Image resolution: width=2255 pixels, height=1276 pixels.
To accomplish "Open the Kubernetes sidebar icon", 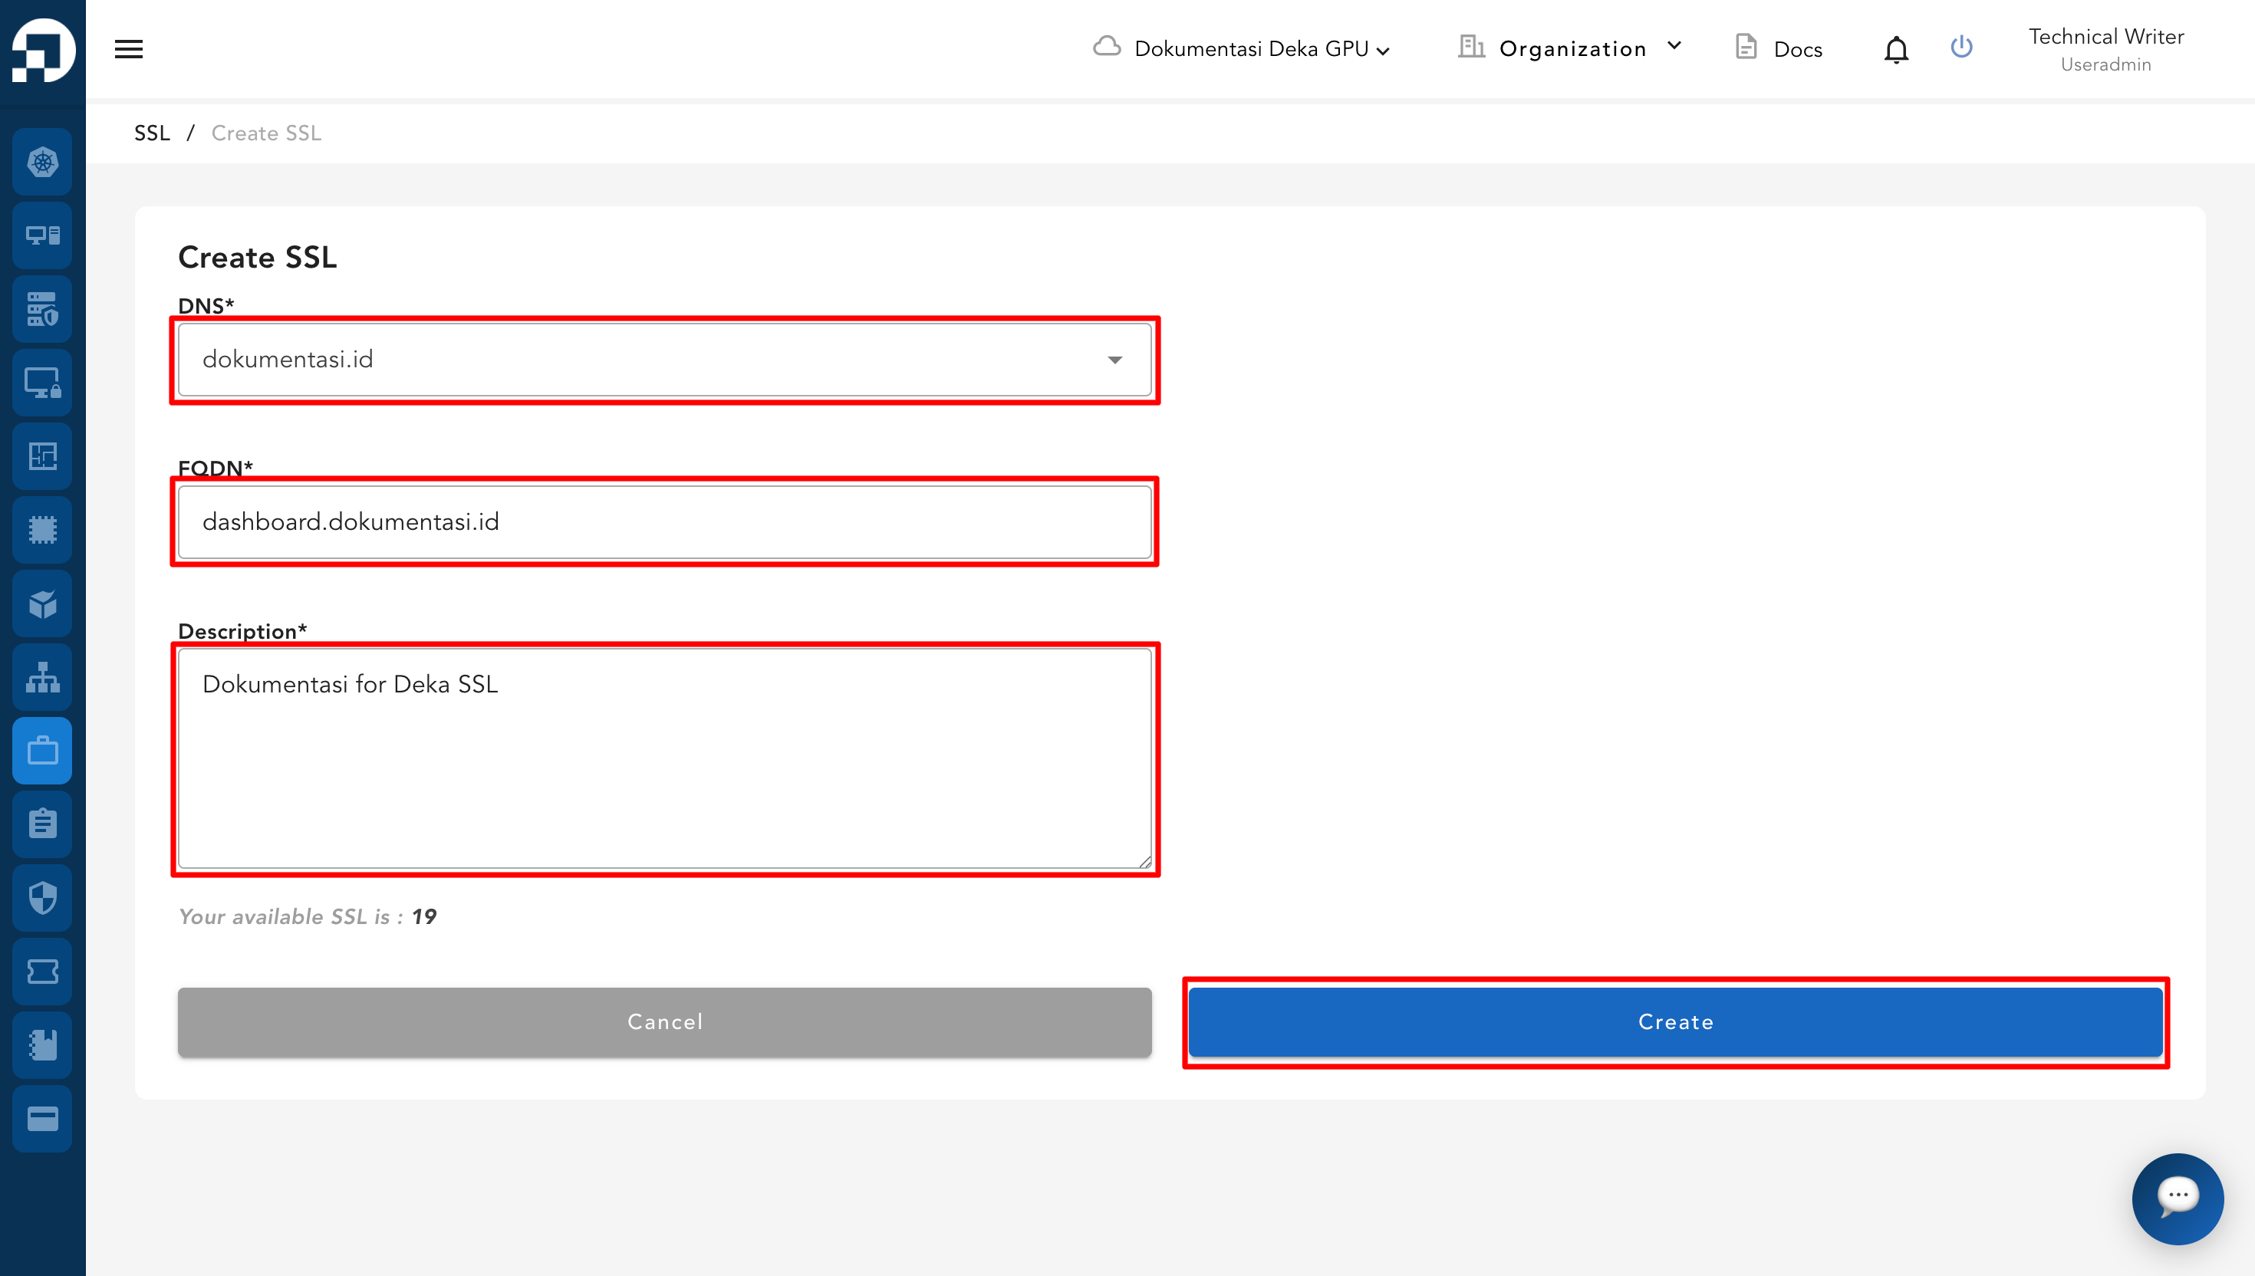I will (x=42, y=162).
